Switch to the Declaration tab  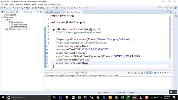[70, 73]
